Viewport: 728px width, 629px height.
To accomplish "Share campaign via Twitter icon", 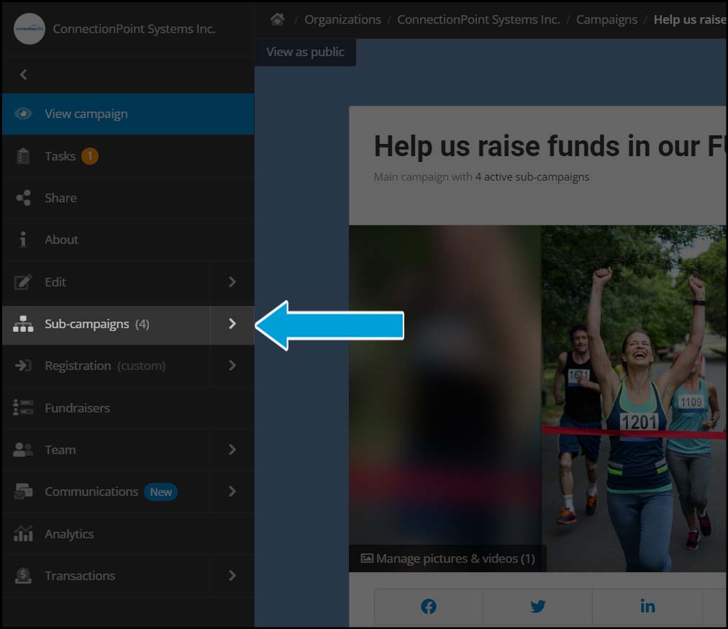I will pyautogui.click(x=538, y=607).
